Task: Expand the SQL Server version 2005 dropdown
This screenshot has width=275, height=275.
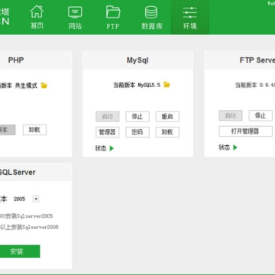Action: [x=36, y=199]
